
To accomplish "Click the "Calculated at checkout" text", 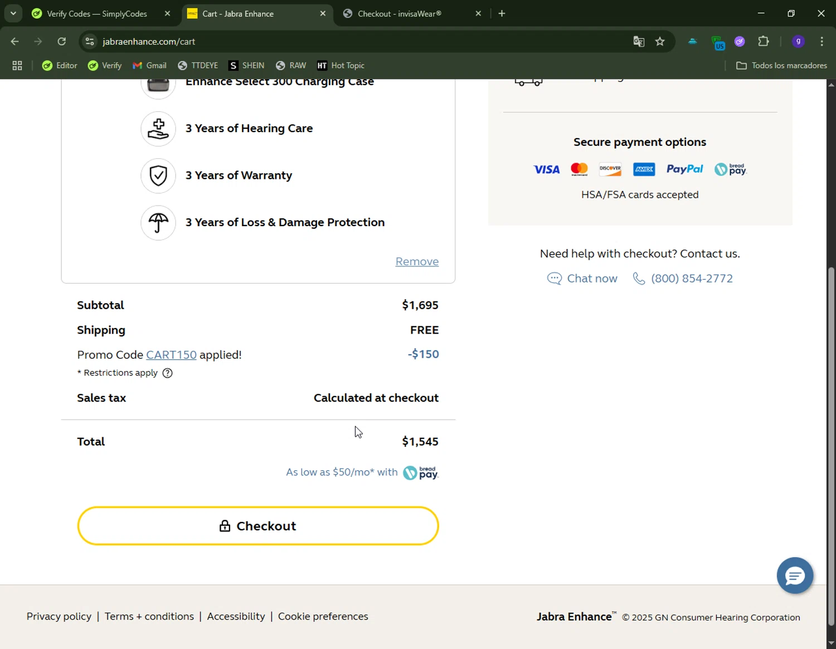I will click(376, 398).
